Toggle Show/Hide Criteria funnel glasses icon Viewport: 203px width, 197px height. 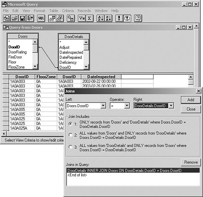[60, 18]
